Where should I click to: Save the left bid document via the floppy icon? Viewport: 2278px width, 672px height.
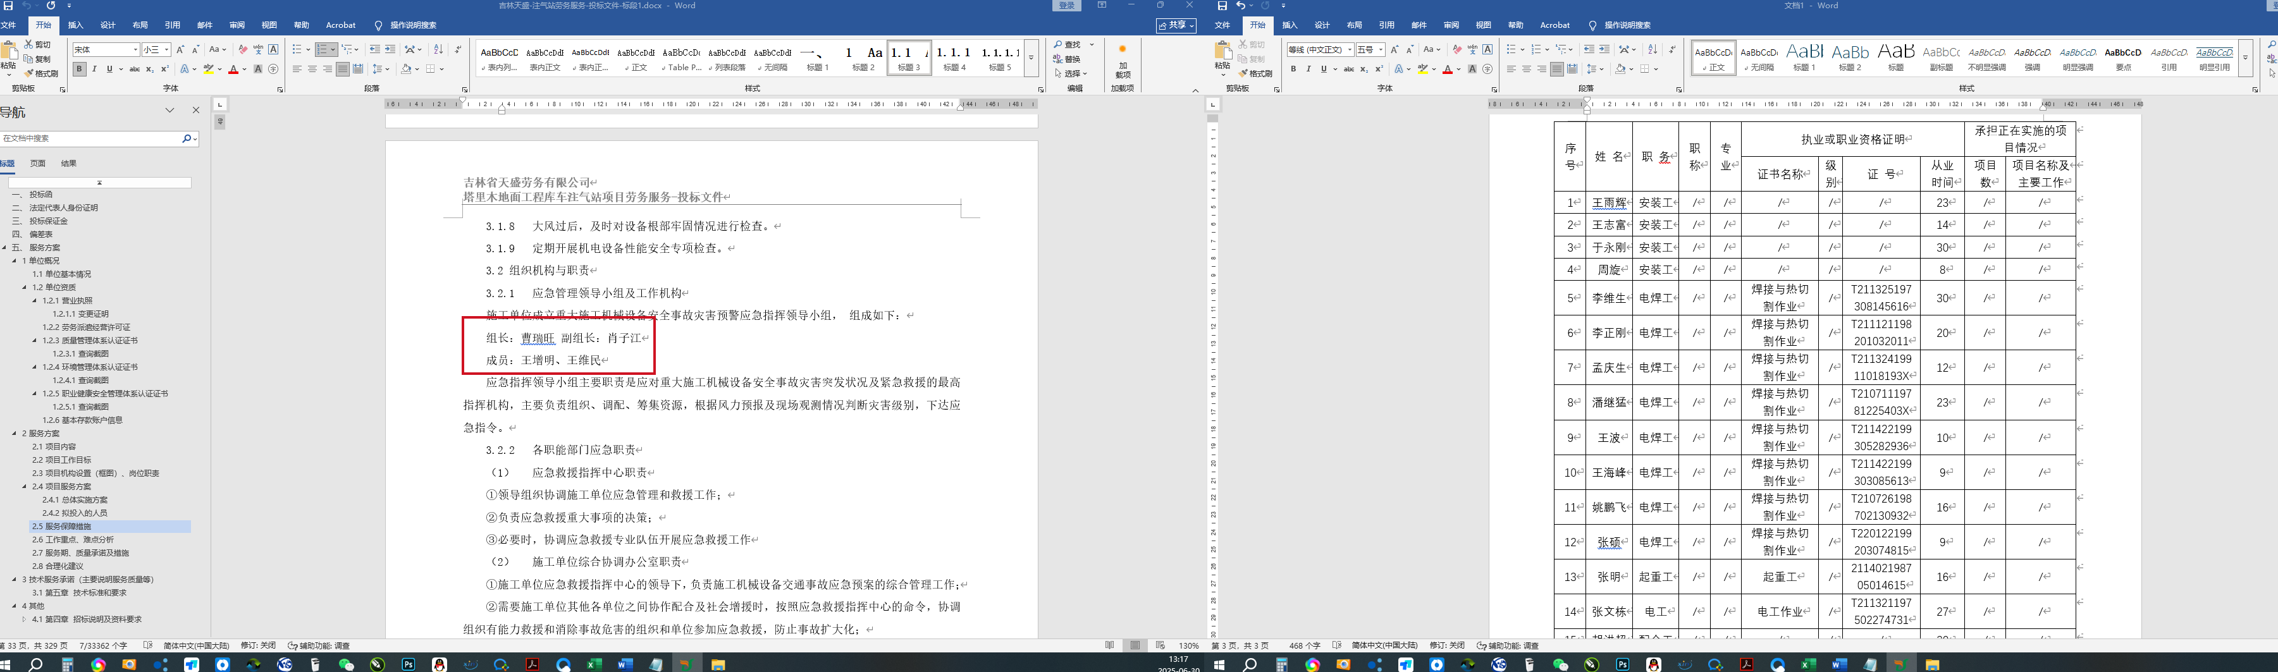pyautogui.click(x=8, y=6)
